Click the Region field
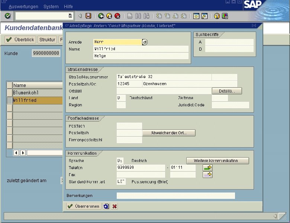 pos(121,105)
